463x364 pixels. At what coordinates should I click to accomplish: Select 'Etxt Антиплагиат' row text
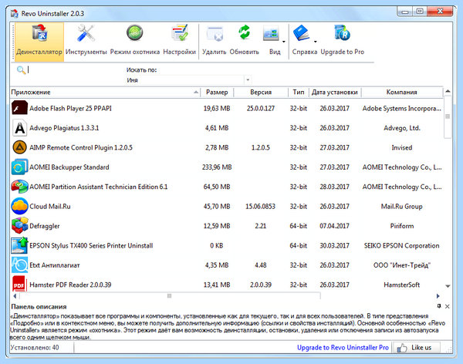tap(55, 265)
